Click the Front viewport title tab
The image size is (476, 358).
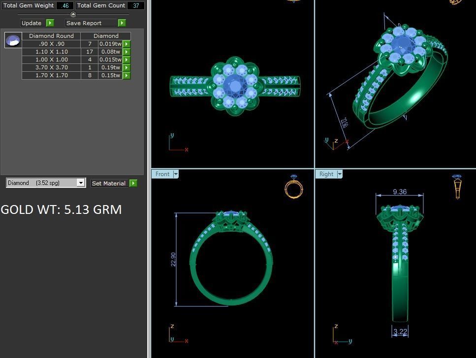(x=162, y=174)
